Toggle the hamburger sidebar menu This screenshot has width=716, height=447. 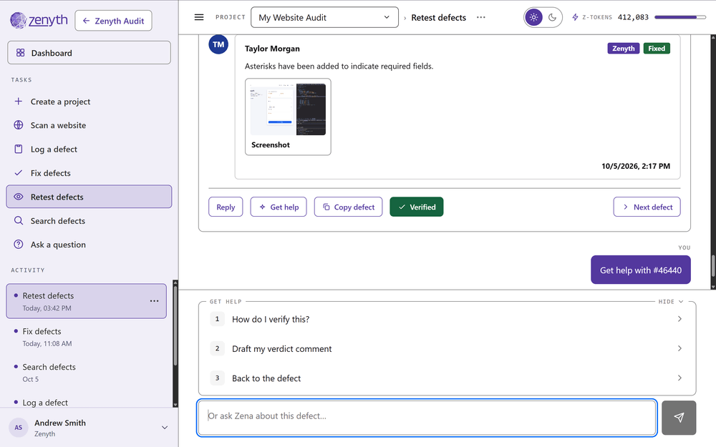pos(199,17)
